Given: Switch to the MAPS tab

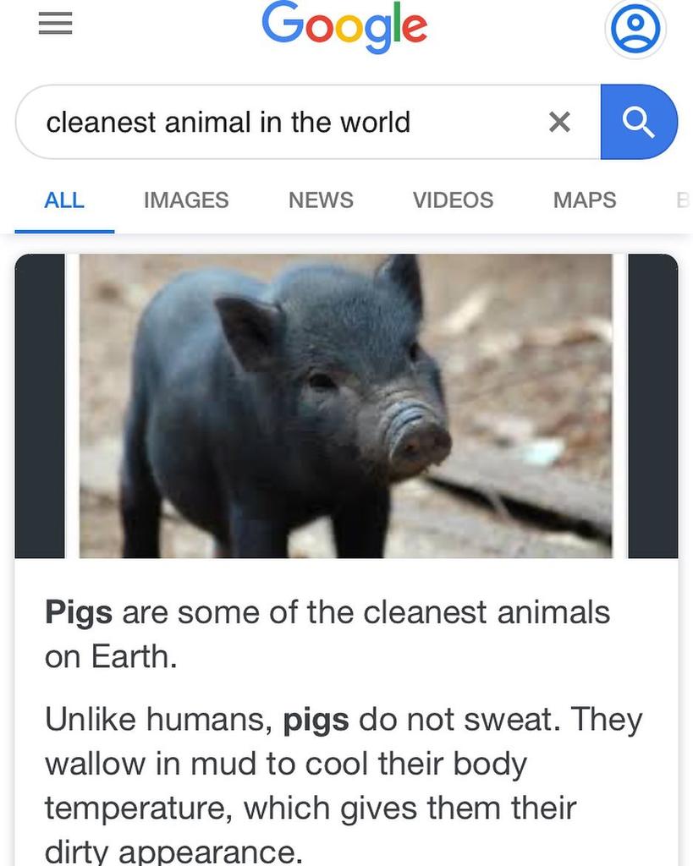Looking at the screenshot, I should click(x=585, y=200).
